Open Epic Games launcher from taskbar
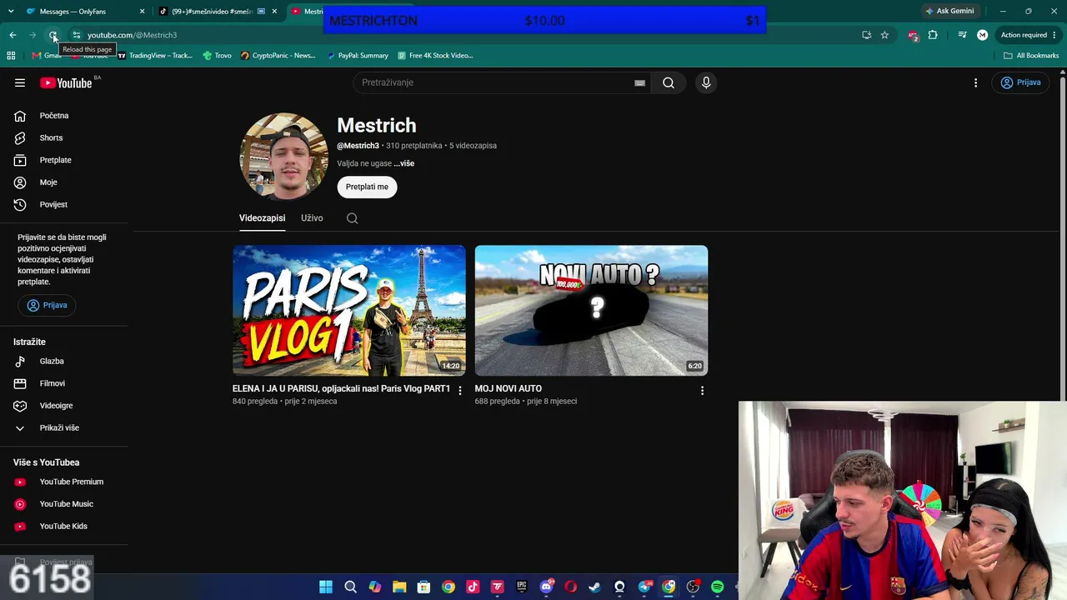1067x600 pixels. 522,587
